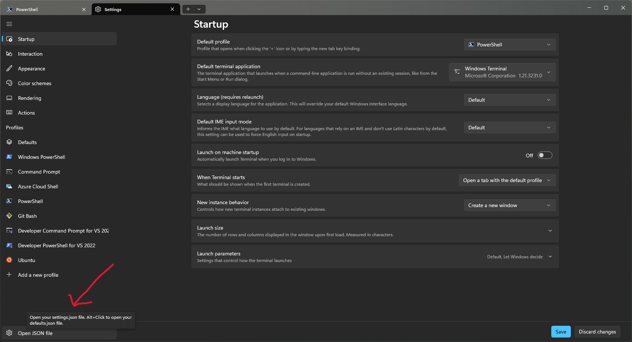Open the Command Prompt profile settings
Screen dimensions: 632x342
pos(60,172)
